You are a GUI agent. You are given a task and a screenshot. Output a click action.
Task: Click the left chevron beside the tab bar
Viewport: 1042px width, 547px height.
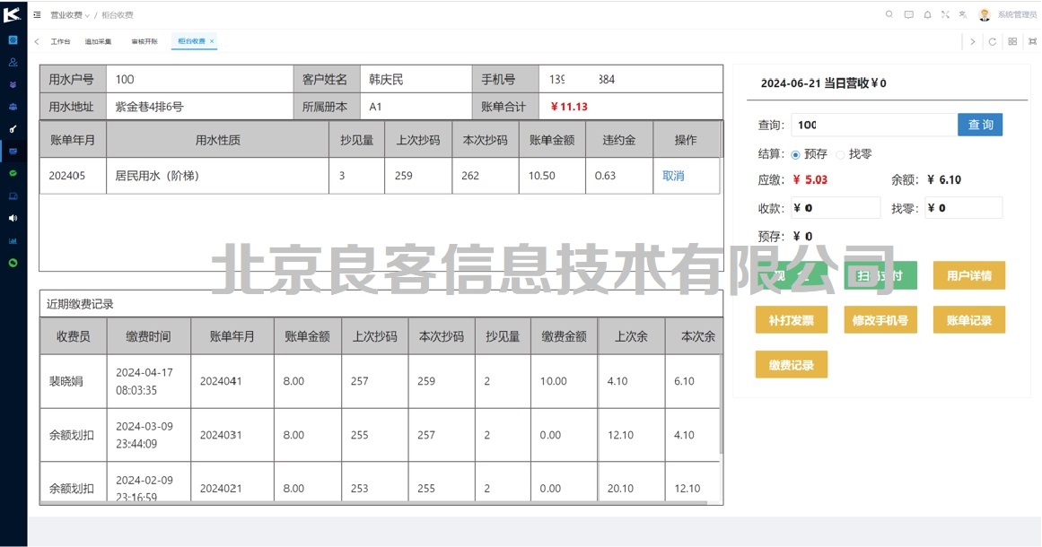(36, 41)
